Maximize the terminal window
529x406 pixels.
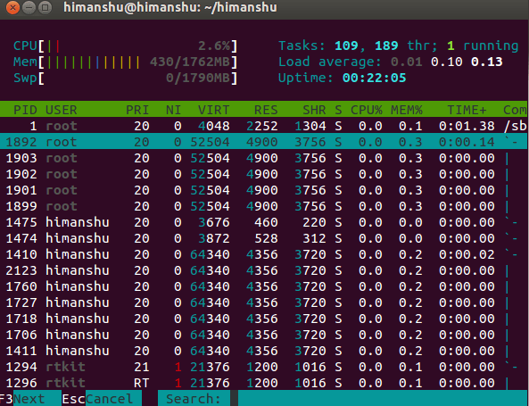[45, 7]
